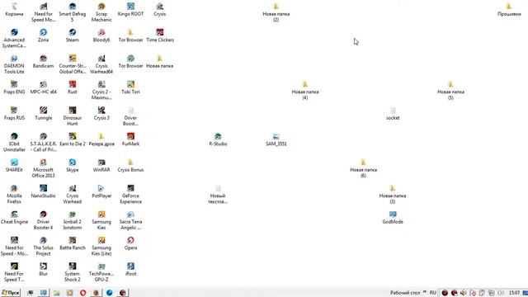528x297 pixels.
Task: Select the Резерв дров folder
Action: tap(101, 139)
